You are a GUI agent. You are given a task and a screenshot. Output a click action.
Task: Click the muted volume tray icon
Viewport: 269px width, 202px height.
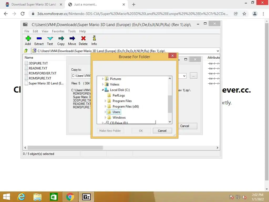(244, 197)
